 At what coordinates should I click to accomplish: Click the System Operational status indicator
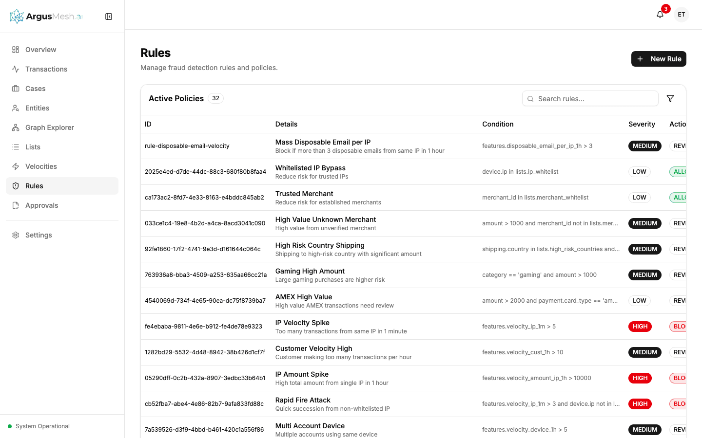tap(39, 426)
